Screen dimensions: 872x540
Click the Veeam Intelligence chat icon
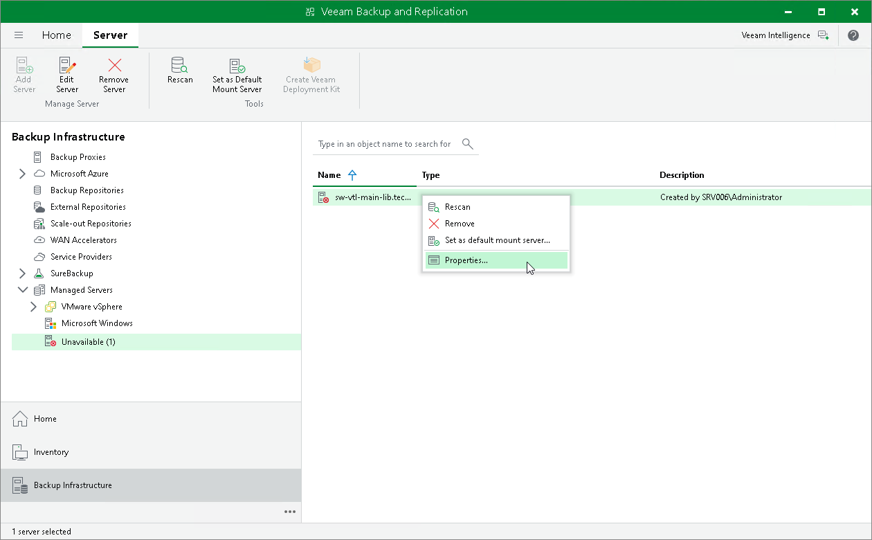click(823, 35)
